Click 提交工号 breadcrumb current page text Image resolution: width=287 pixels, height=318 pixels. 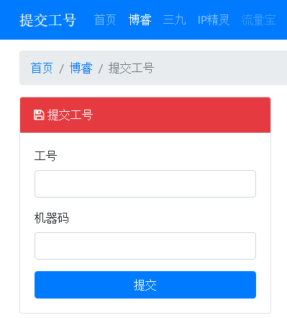coord(131,68)
